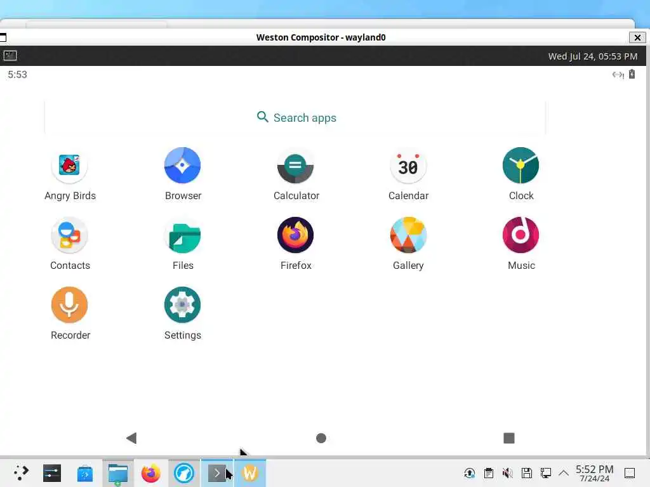
Task: Click the blue circular browser taskbar icon
Action: [184, 473]
